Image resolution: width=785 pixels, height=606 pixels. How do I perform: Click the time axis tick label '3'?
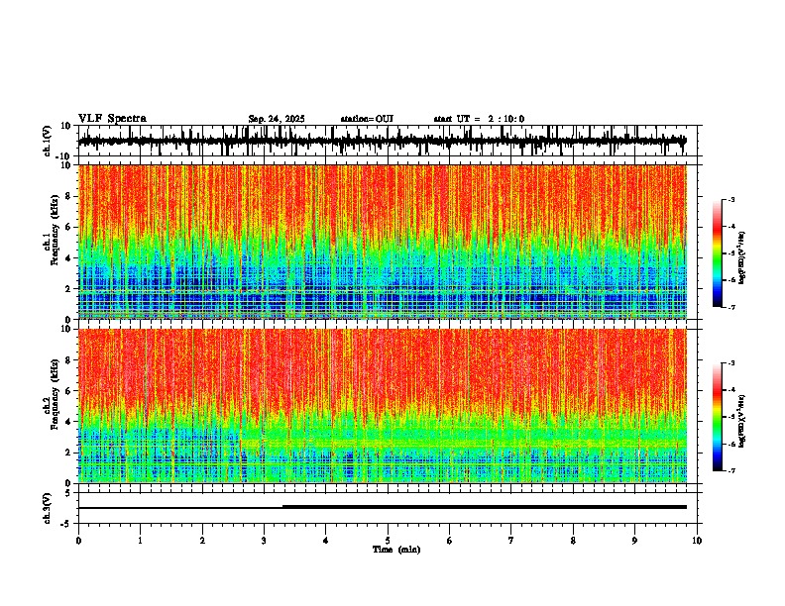264,541
